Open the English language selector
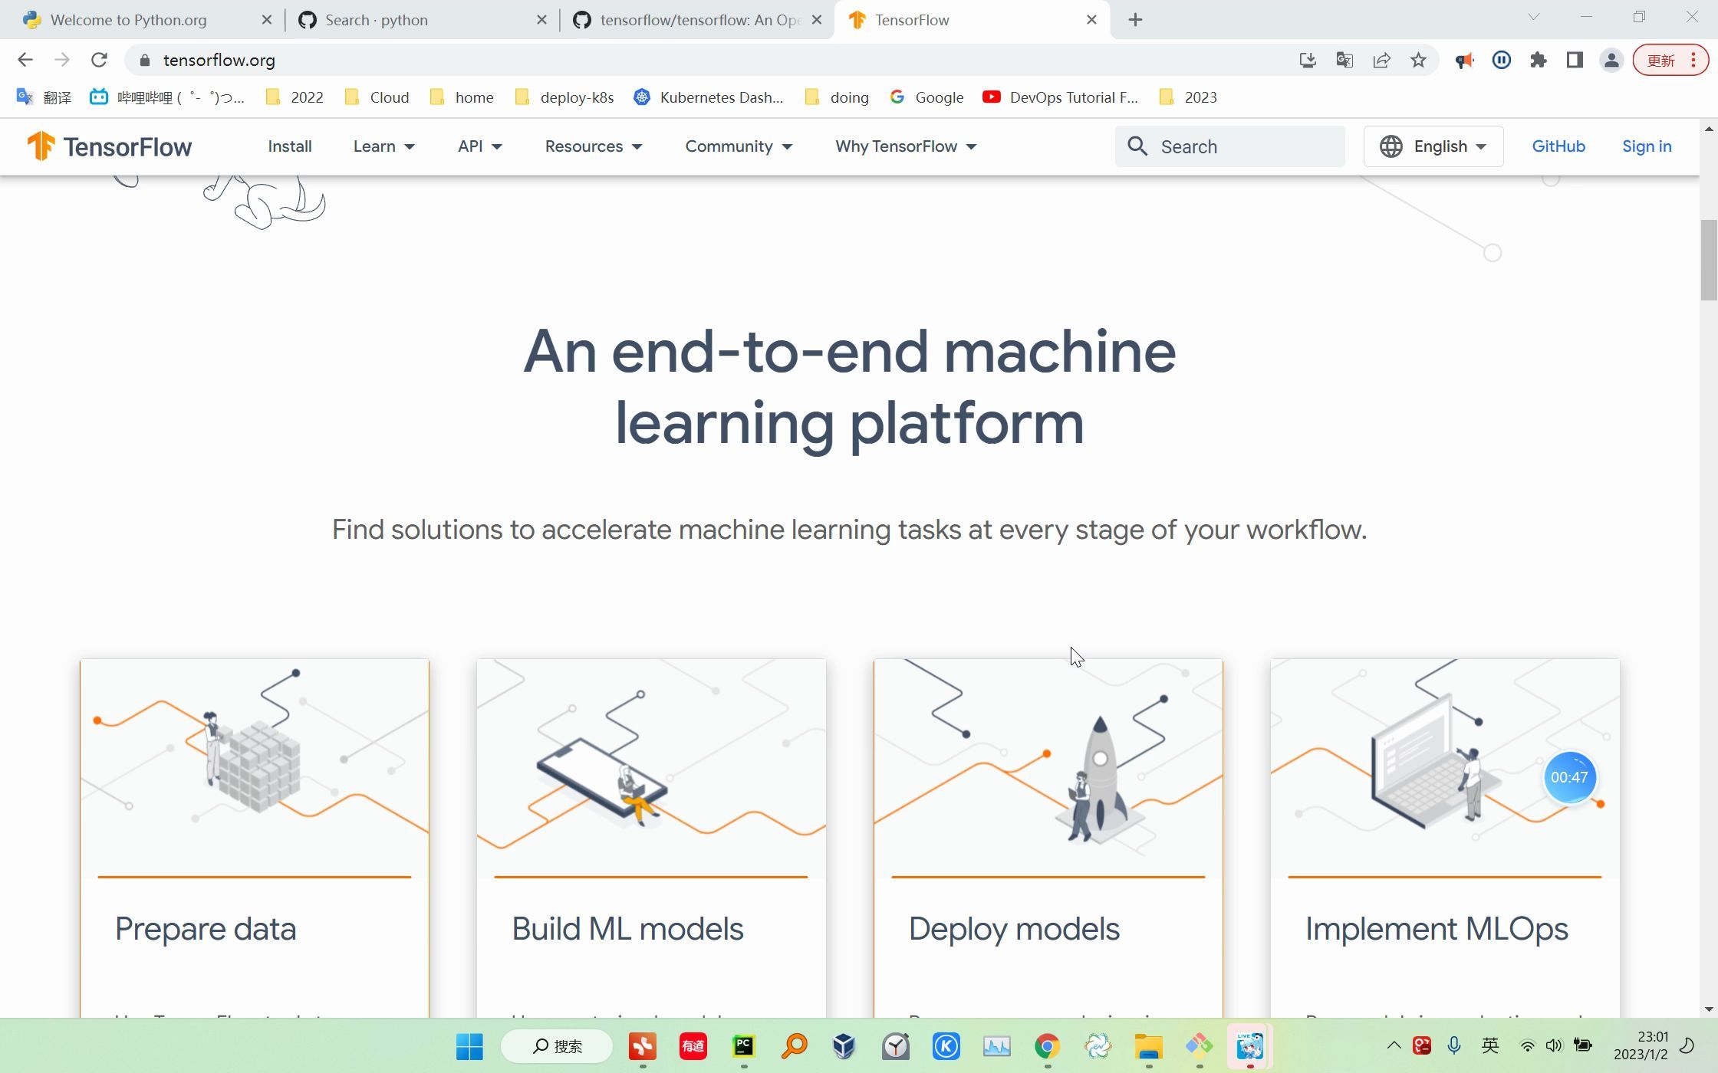 click(x=1433, y=146)
